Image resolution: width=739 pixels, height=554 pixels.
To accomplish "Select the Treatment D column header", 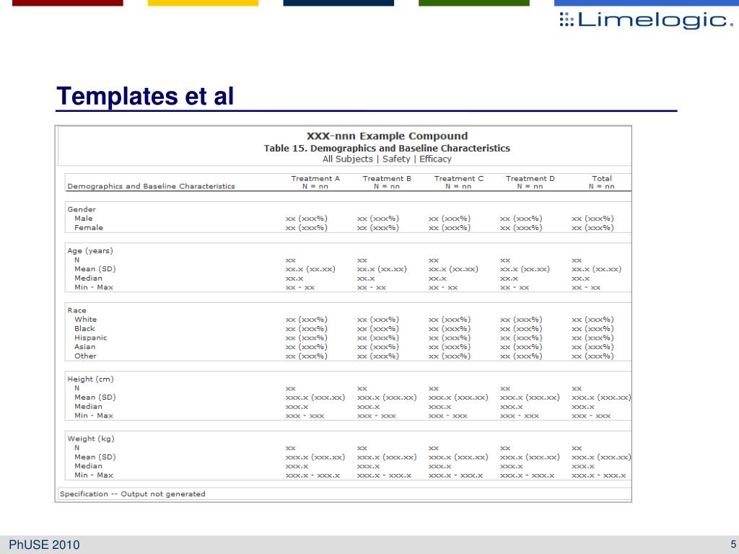I will click(530, 183).
